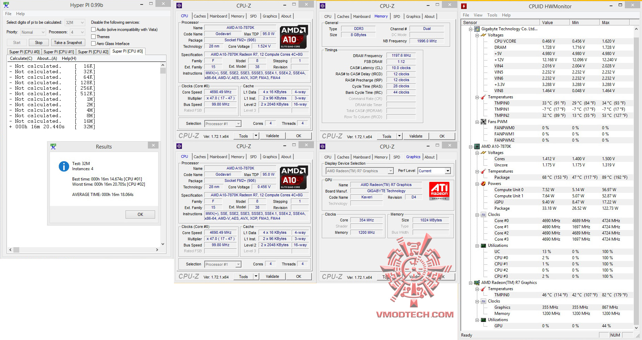
Task: Open the Priority Normal dropdown
Action: point(33,32)
